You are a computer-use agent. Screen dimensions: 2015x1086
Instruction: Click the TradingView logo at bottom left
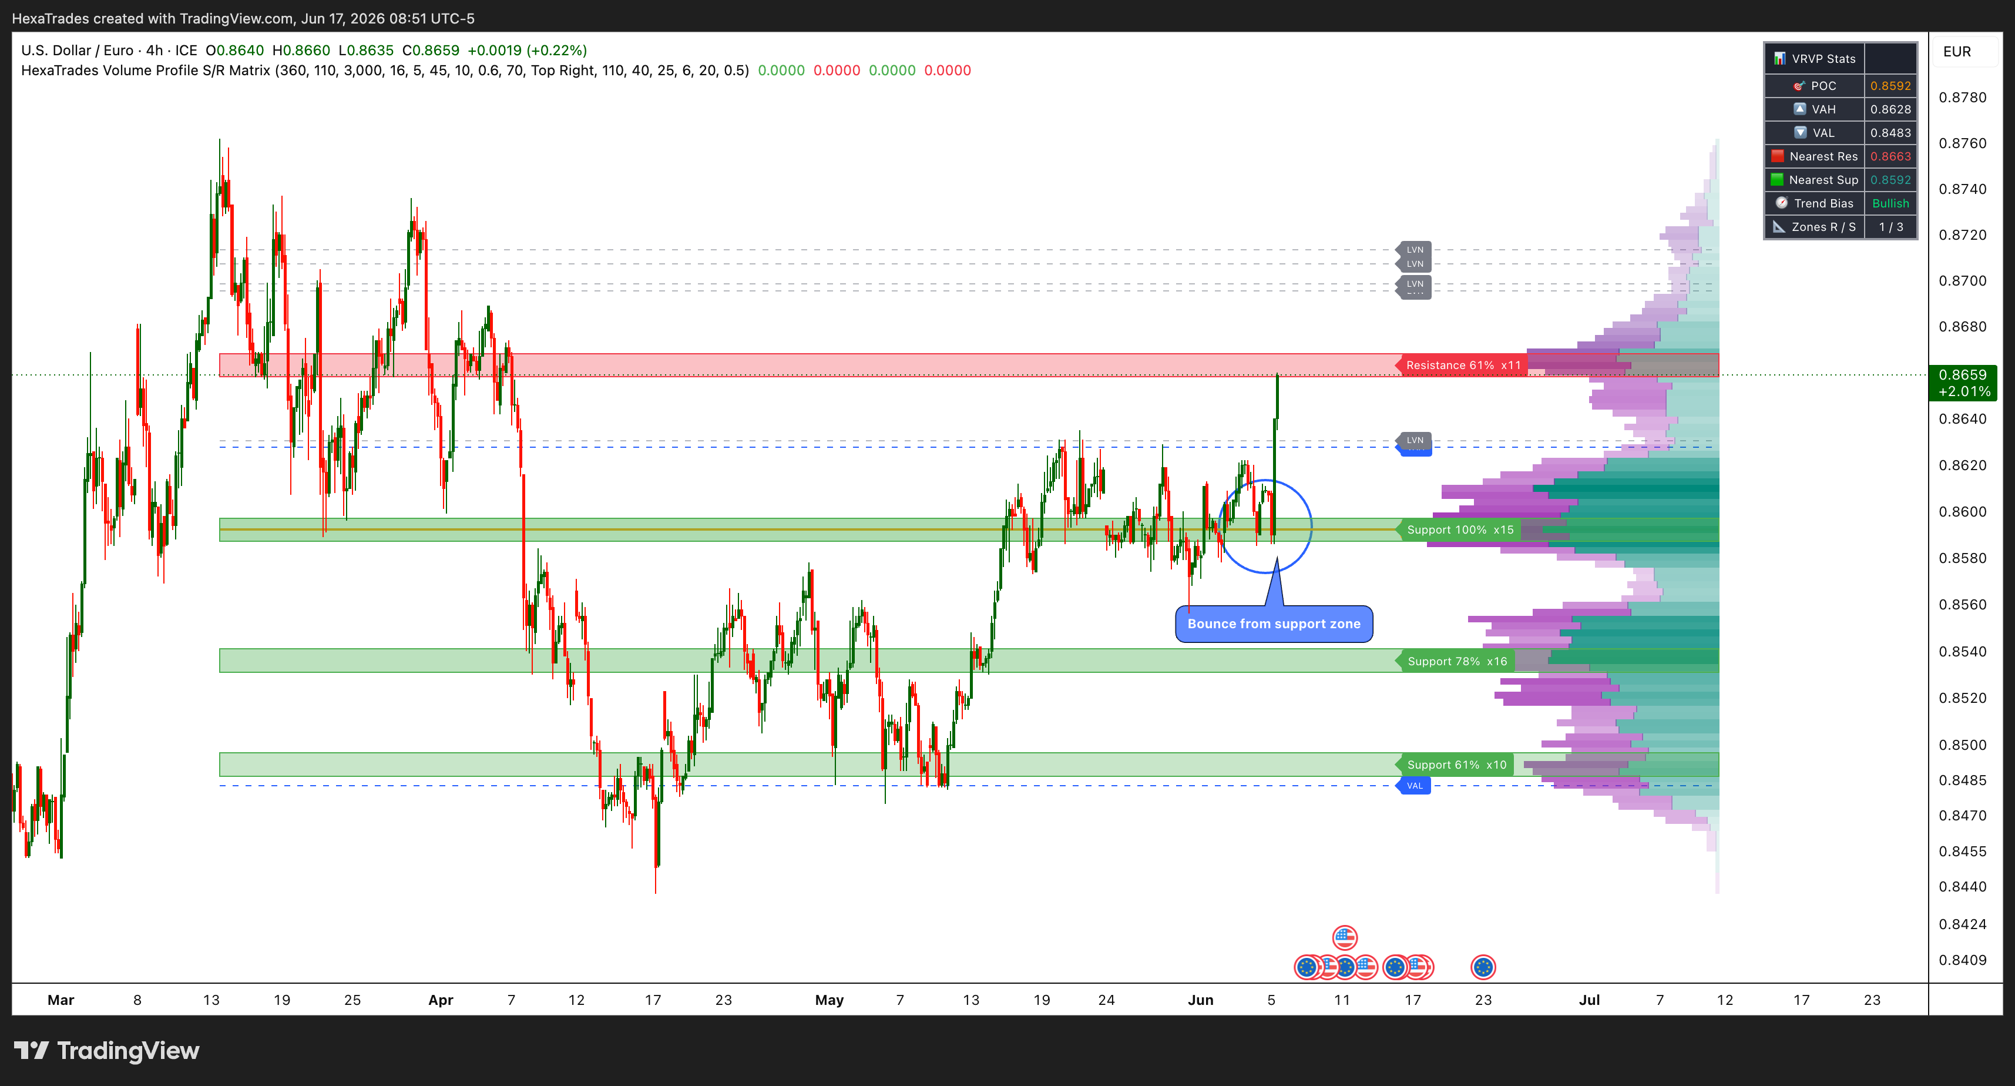(x=106, y=1051)
